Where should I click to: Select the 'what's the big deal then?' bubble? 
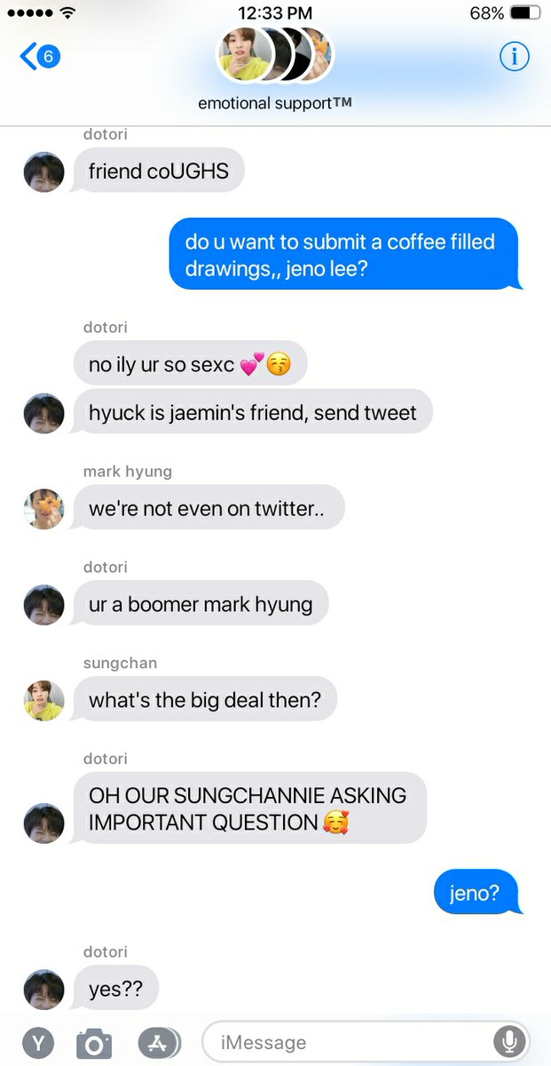205,699
